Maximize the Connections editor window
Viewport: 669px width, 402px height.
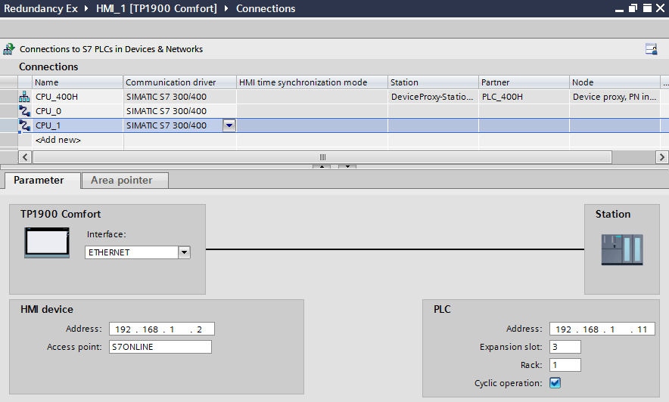pyautogui.click(x=647, y=8)
